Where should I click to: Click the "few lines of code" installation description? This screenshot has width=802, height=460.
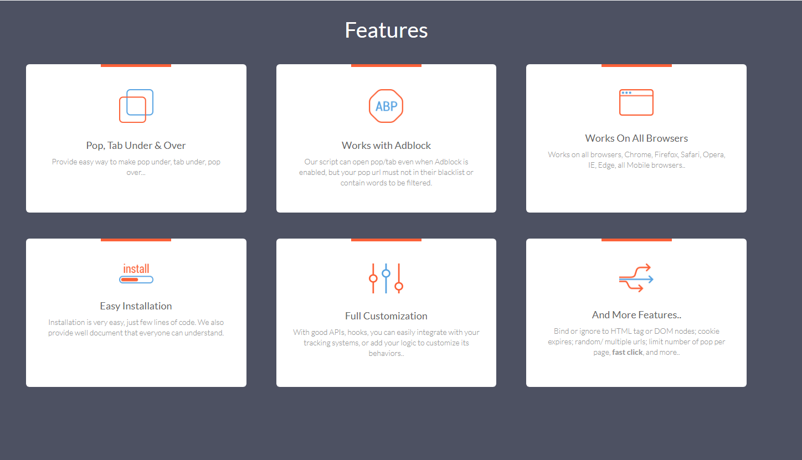[136, 328]
